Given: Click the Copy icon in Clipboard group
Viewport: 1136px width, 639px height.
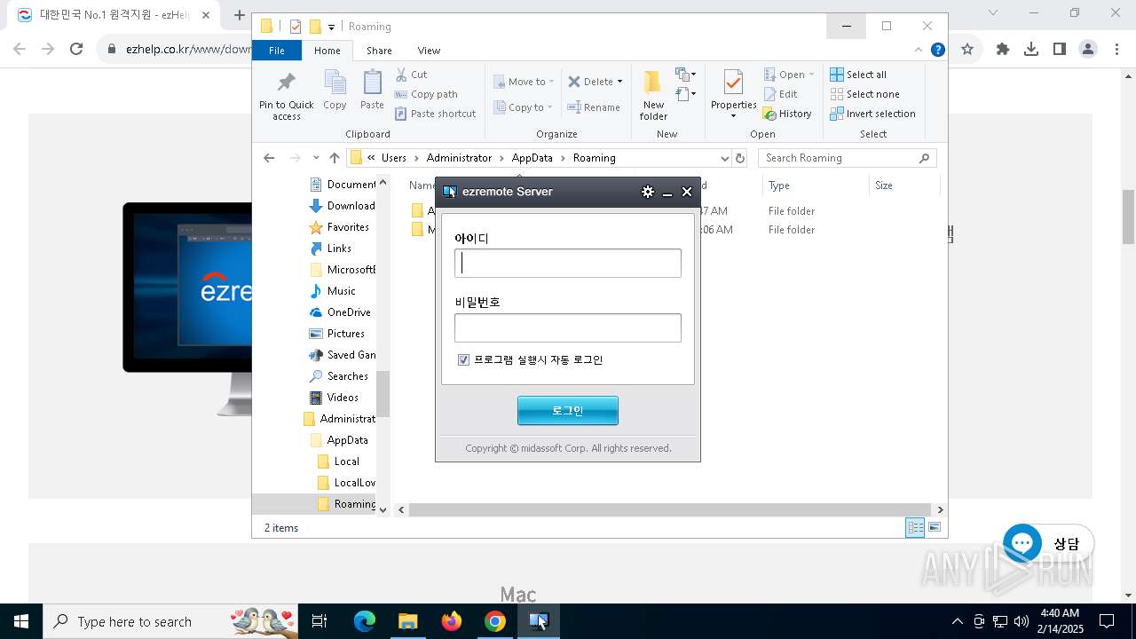Looking at the screenshot, I should [x=335, y=91].
